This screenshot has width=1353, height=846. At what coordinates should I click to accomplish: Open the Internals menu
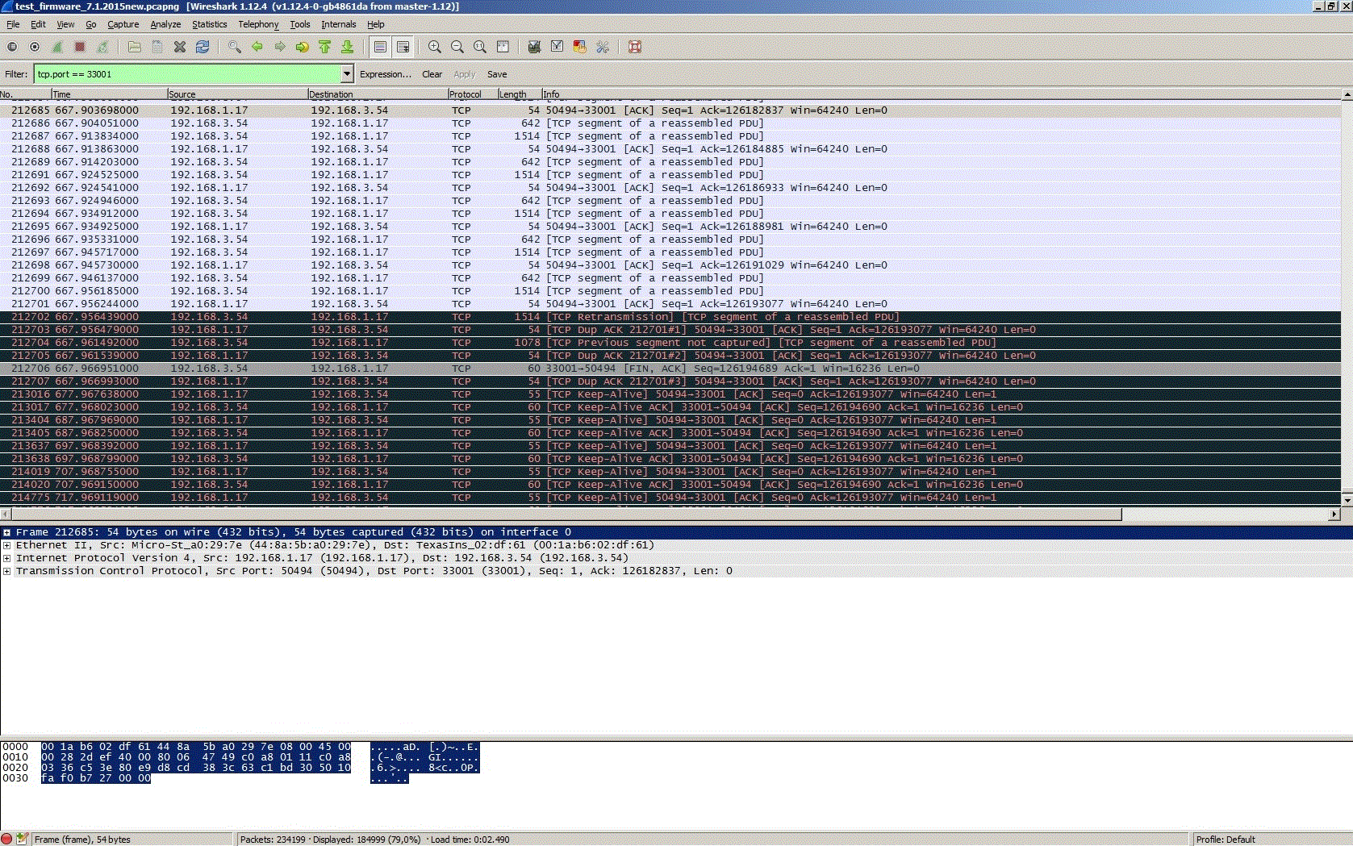[339, 24]
